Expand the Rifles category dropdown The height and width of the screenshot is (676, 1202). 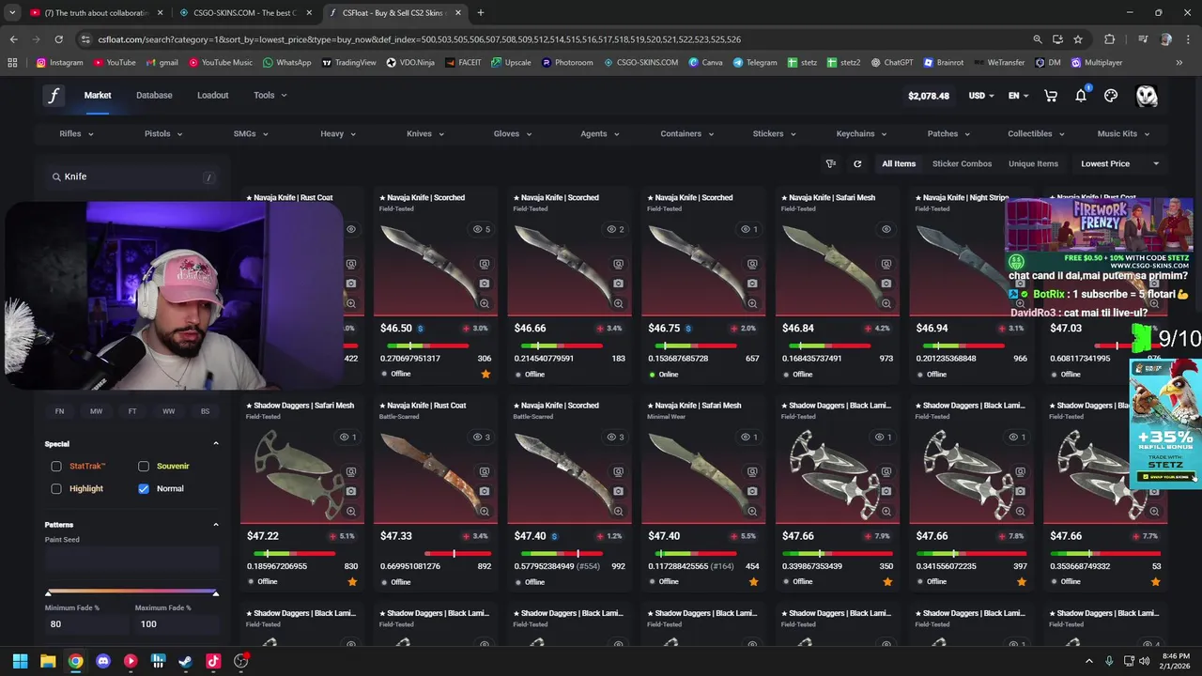[x=76, y=133]
